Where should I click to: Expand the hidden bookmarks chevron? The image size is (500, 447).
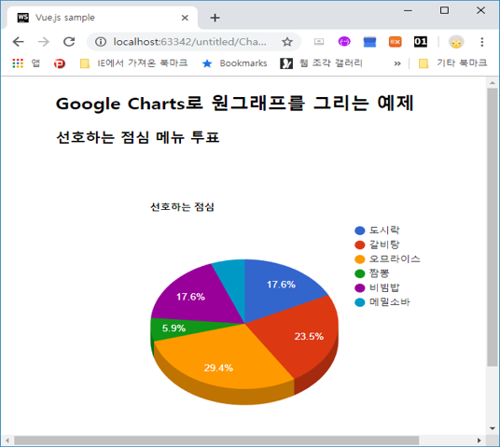point(397,63)
